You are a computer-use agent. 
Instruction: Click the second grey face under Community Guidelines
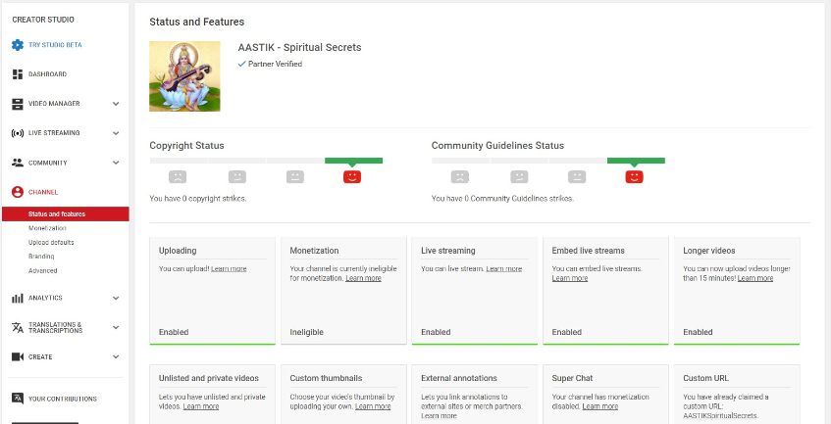pyautogui.click(x=519, y=176)
